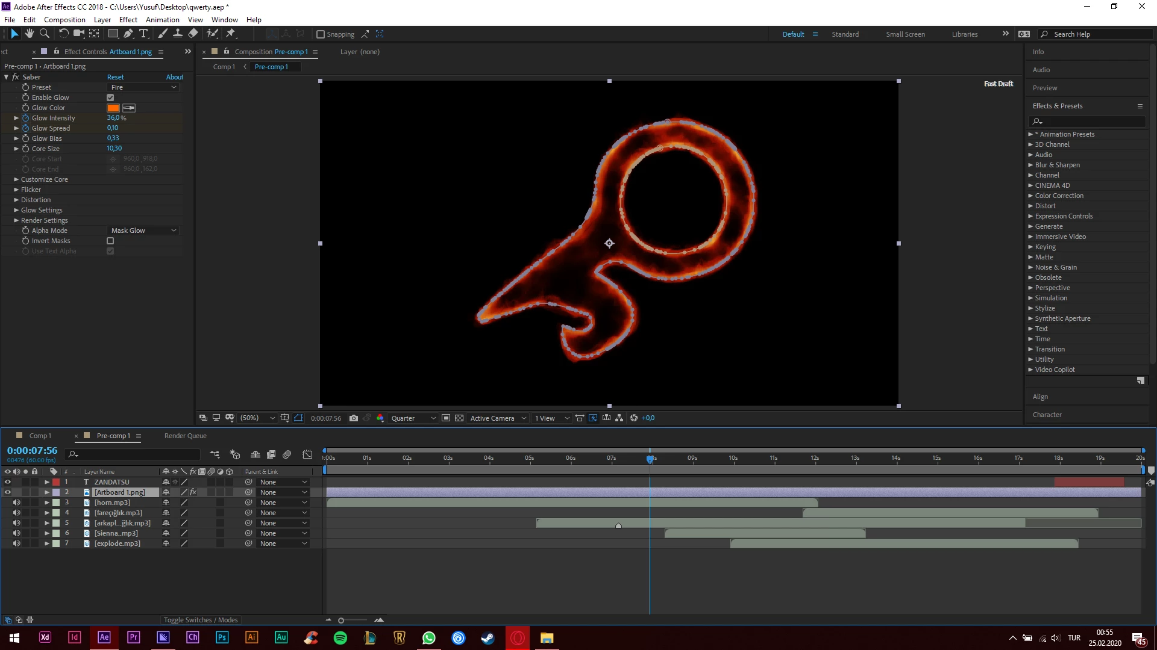Open the orange Glow Color swatch

pos(113,108)
